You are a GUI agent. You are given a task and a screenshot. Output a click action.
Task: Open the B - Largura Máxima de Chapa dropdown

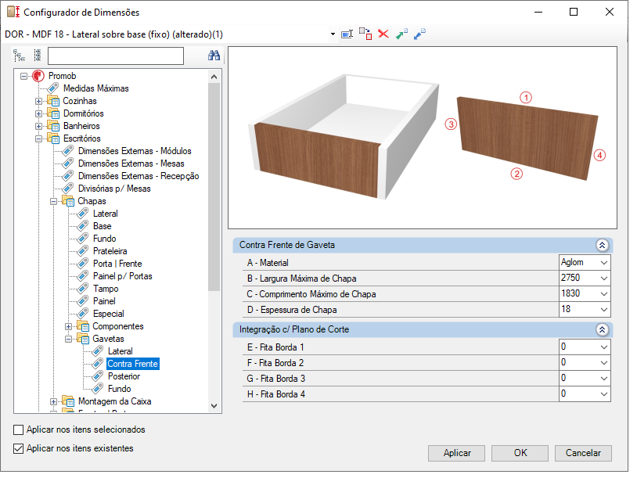[x=604, y=279]
